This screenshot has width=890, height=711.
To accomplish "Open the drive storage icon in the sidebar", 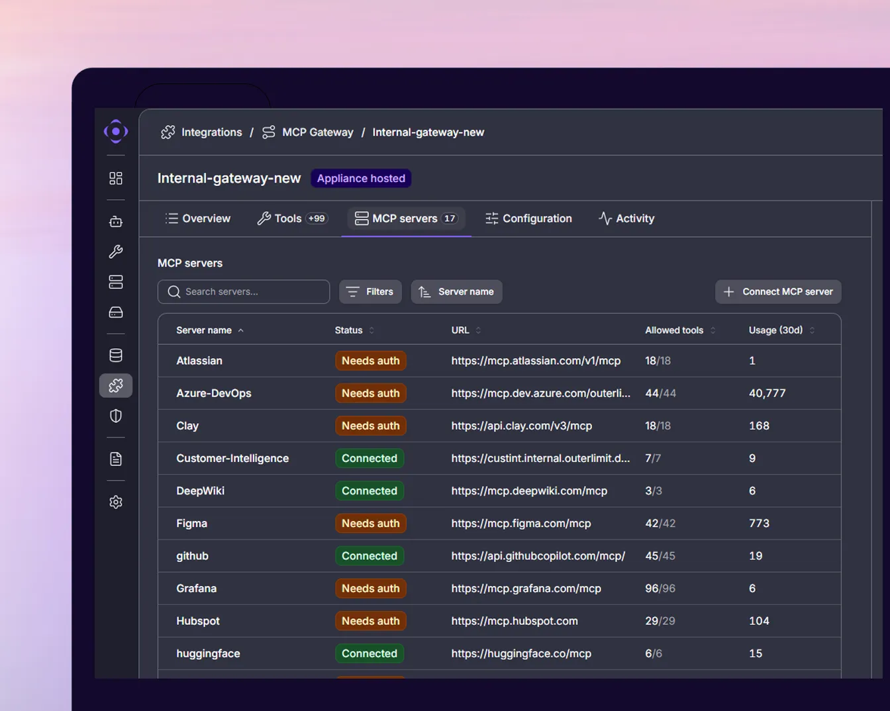I will [116, 312].
